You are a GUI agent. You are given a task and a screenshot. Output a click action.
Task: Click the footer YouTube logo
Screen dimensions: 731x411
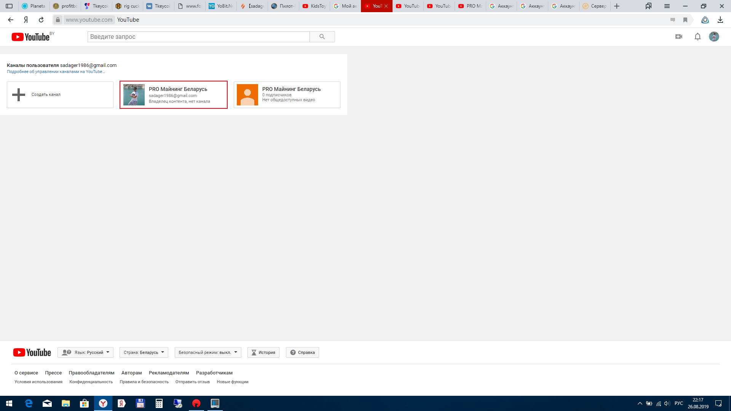click(x=32, y=352)
